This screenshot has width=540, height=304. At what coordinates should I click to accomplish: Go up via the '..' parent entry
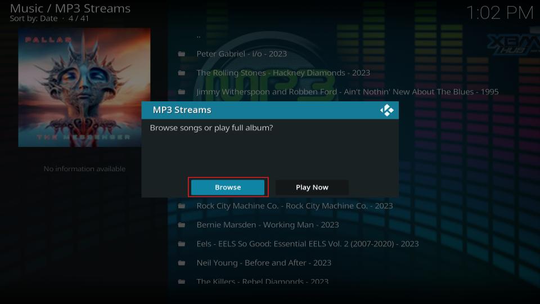coord(199,35)
